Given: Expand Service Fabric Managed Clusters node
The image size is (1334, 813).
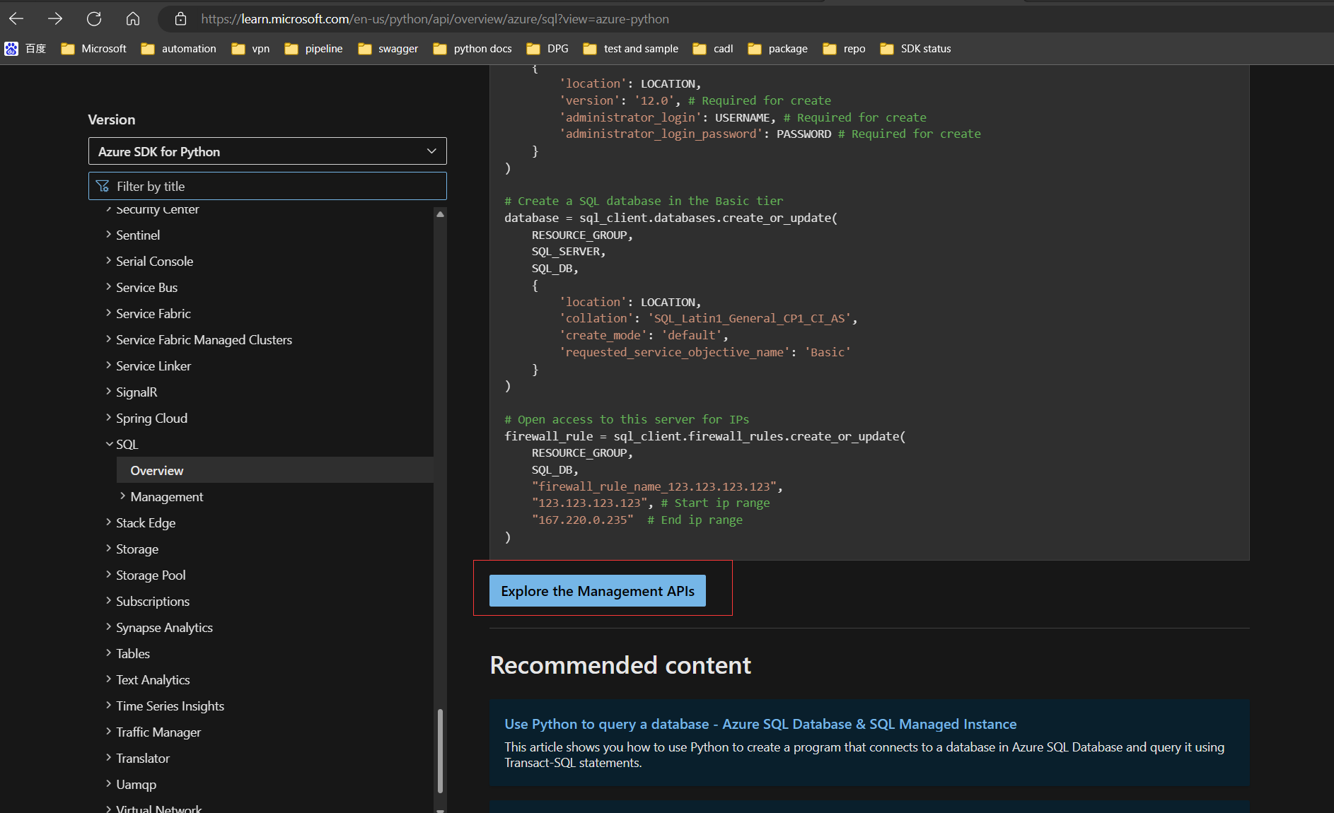Looking at the screenshot, I should coord(108,339).
